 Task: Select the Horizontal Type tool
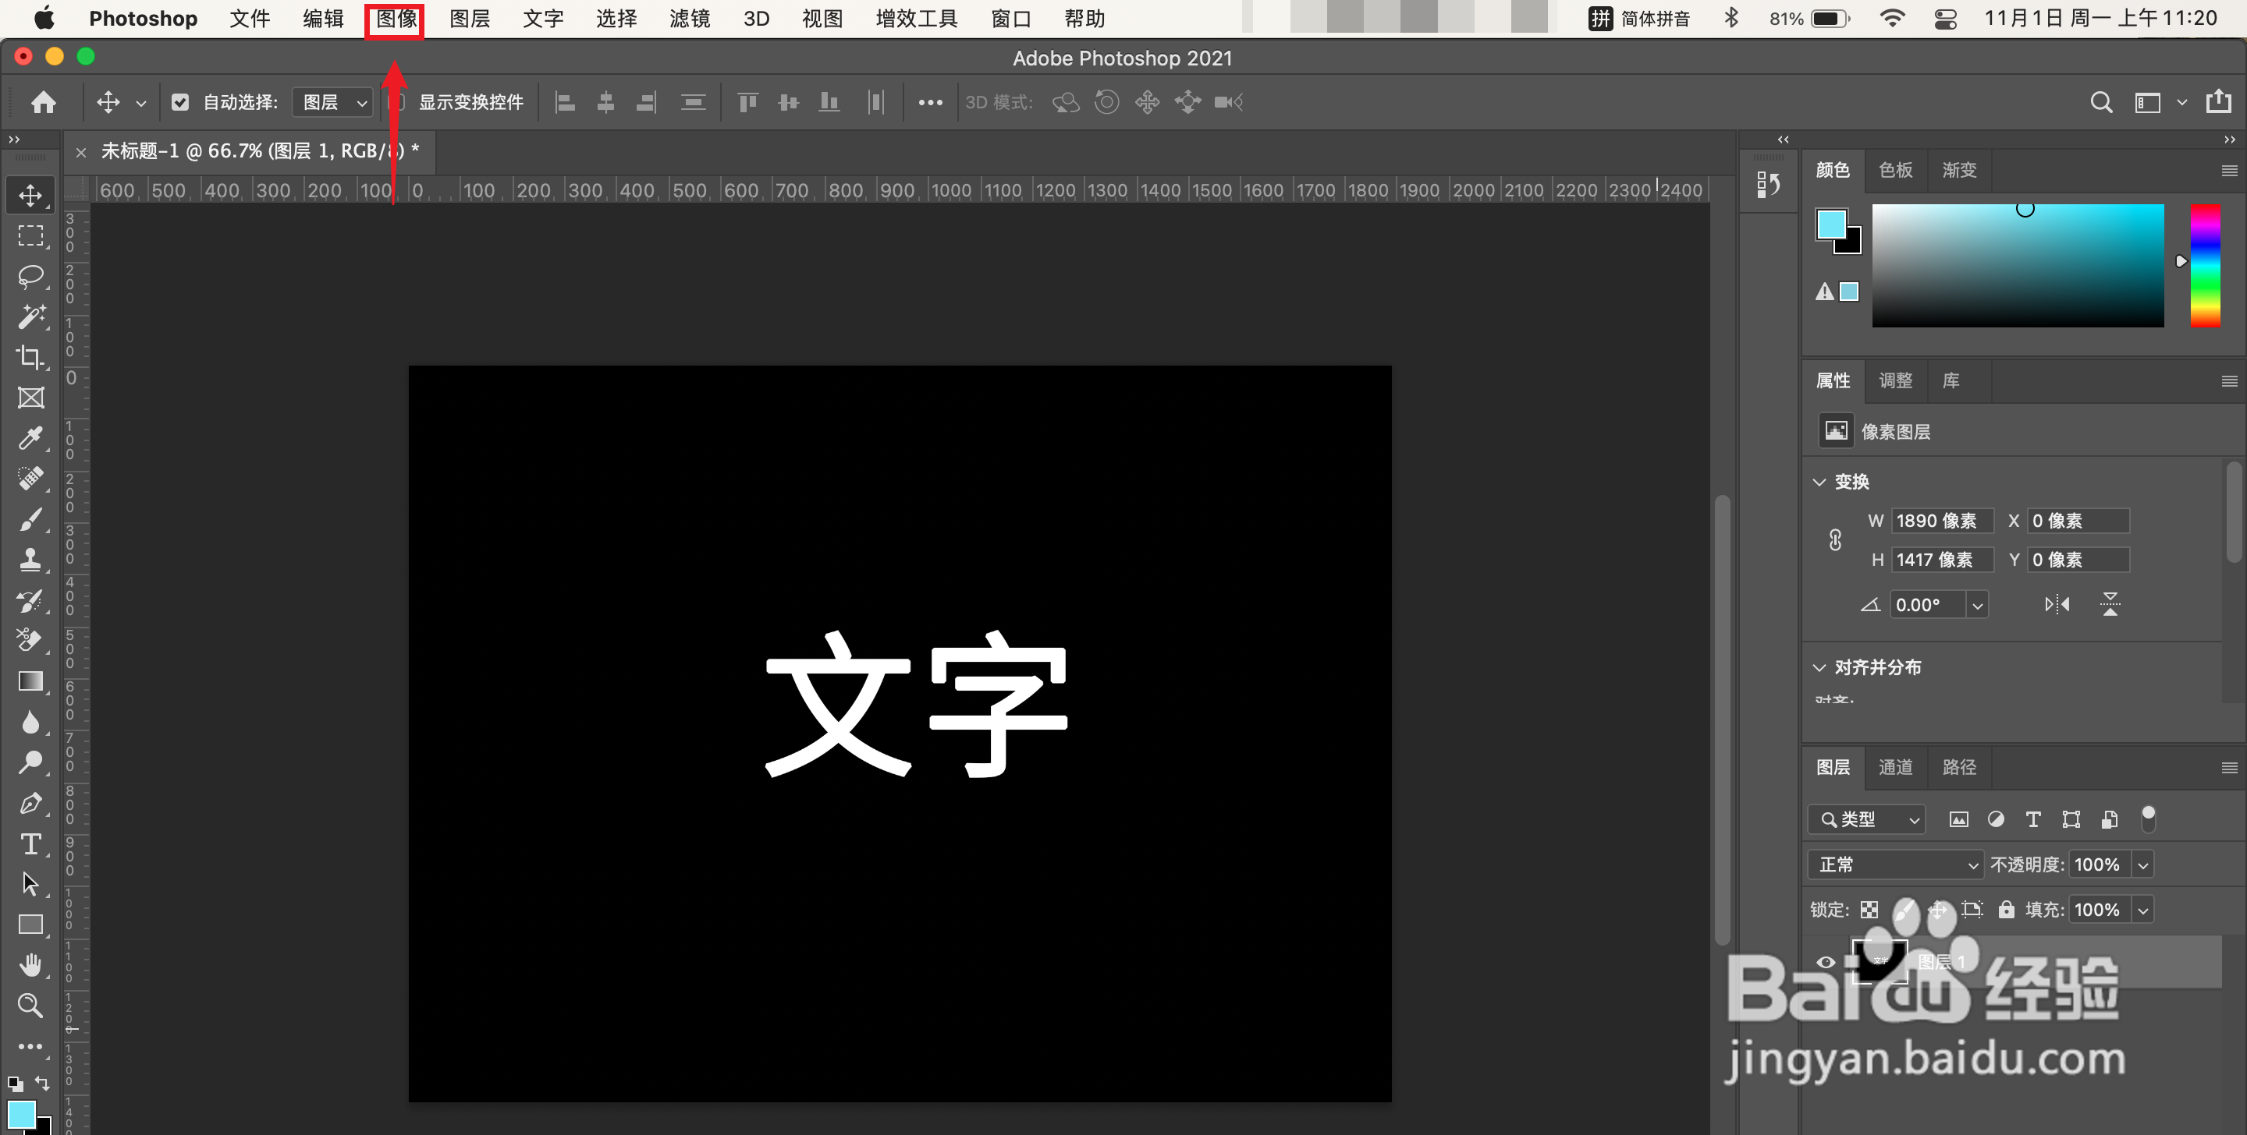30,843
